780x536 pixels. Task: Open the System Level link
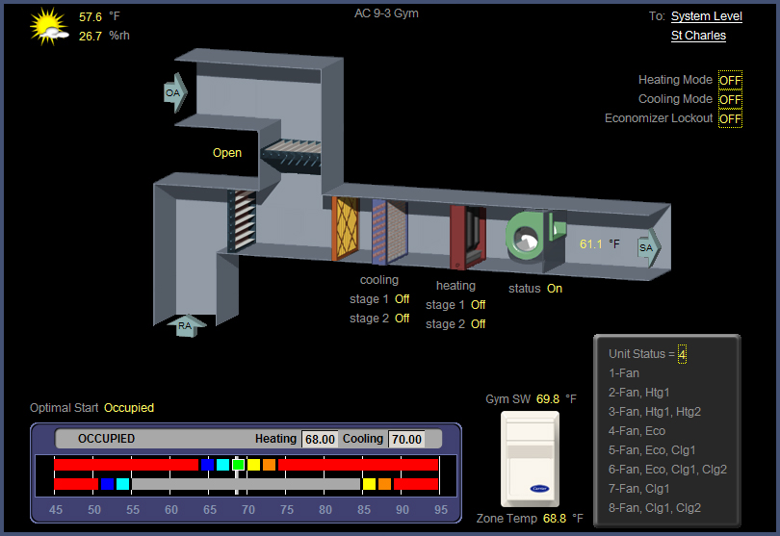coord(706,16)
